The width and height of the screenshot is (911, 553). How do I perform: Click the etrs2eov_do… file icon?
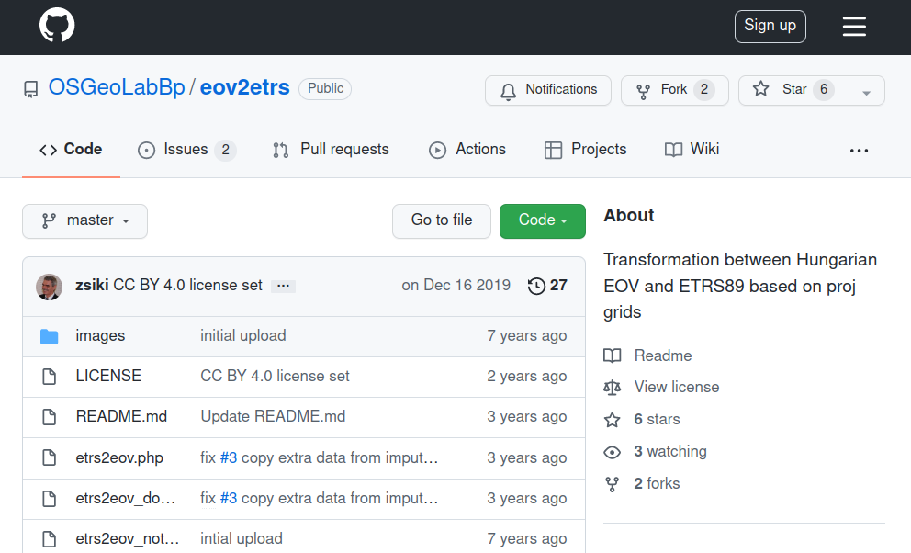[50, 499]
